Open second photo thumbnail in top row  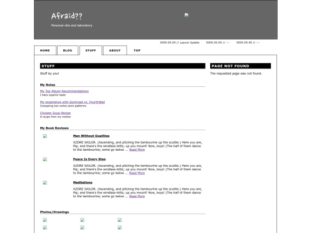point(82,220)
